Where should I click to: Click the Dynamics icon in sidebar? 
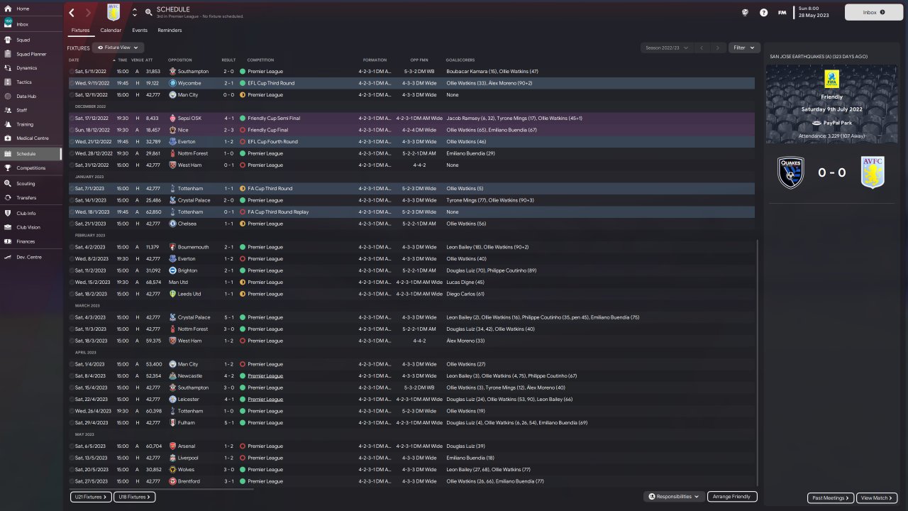pyautogui.click(x=8, y=68)
